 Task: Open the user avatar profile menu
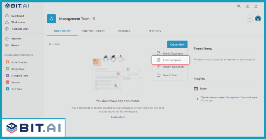click(258, 19)
